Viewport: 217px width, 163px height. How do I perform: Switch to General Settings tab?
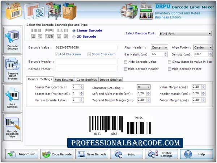(40, 79)
